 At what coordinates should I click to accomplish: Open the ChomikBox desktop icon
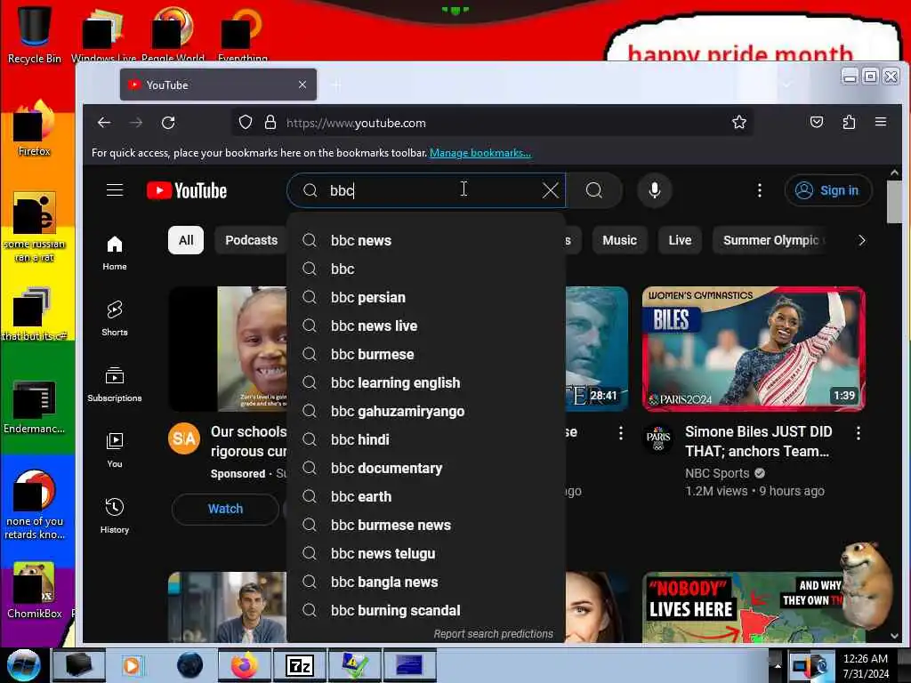(35, 591)
